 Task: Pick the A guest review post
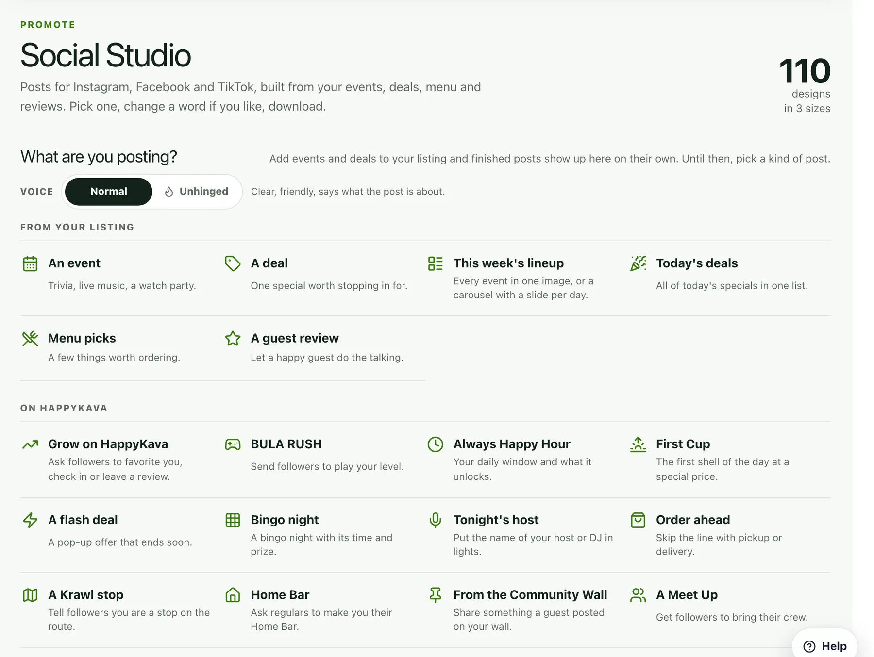pos(324,347)
